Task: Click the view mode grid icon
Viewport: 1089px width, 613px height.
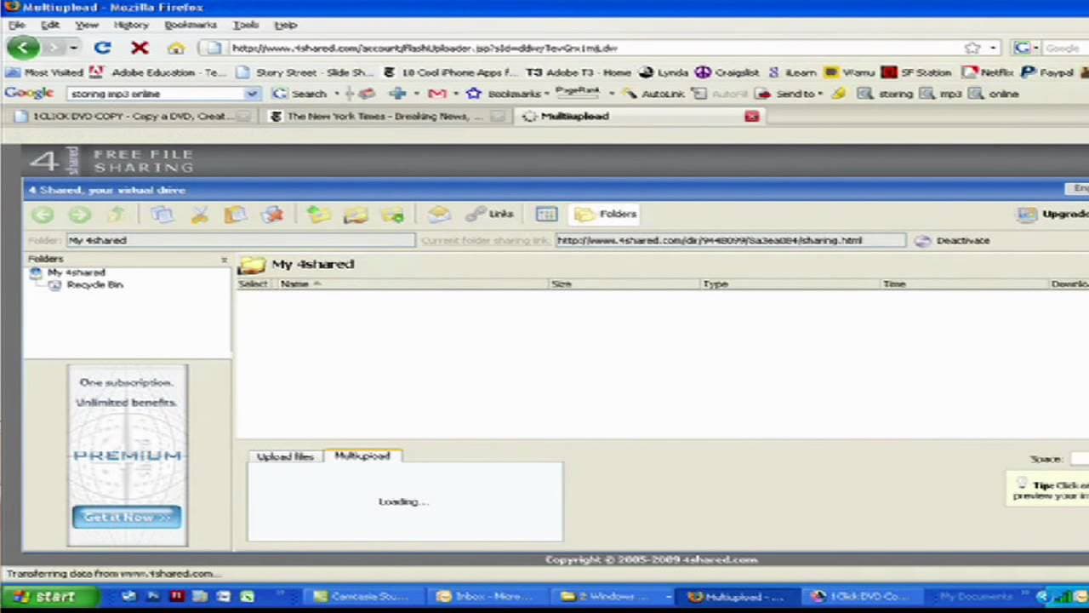Action: (x=546, y=215)
